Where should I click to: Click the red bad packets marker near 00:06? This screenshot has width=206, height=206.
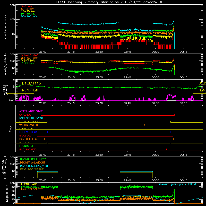(x=167, y=149)
